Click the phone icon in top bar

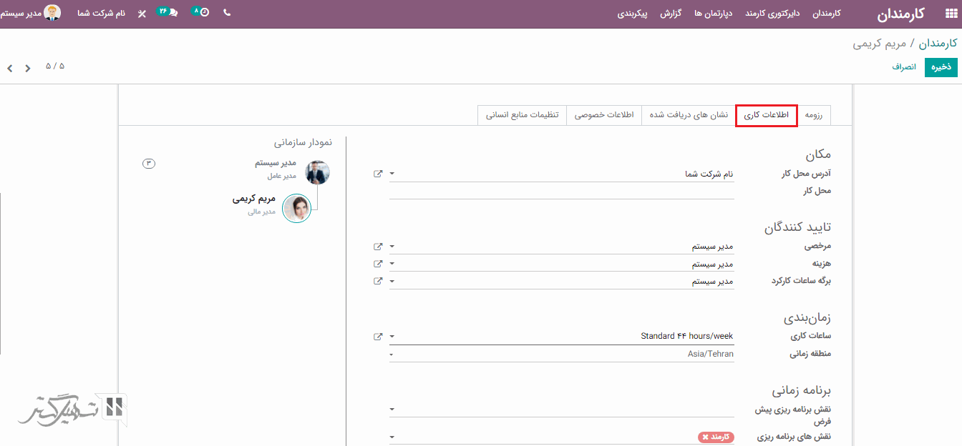[227, 13]
